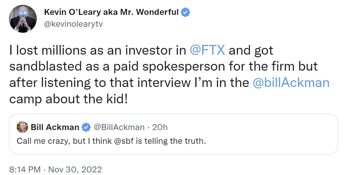Click the verified badge beside Mr. Wonderful

tap(186, 12)
